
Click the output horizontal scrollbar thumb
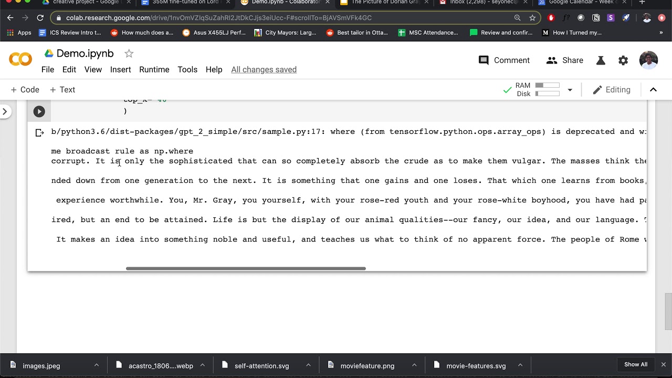pos(246,268)
